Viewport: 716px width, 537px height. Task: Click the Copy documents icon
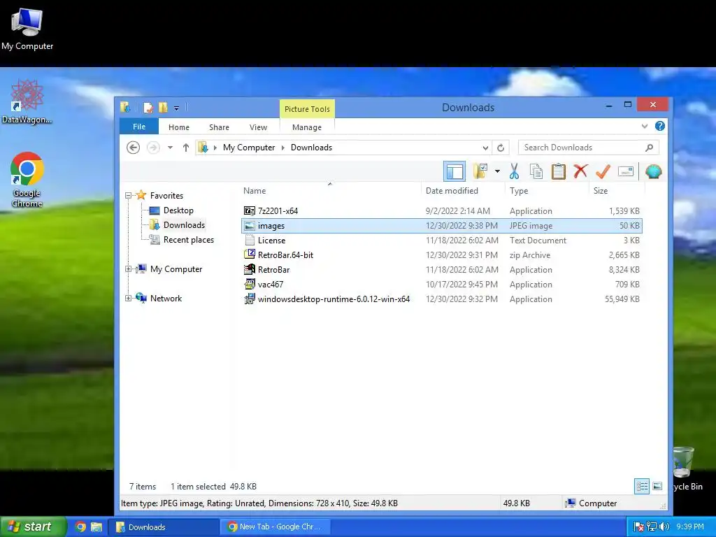tap(536, 172)
